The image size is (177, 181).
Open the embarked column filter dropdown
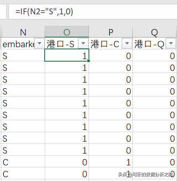[x=40, y=43]
